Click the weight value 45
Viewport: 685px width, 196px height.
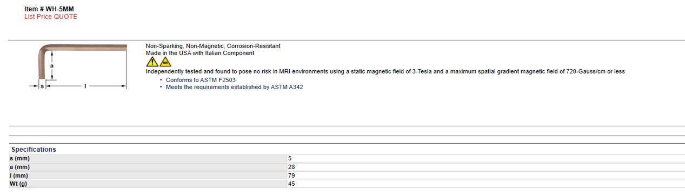coord(291,184)
